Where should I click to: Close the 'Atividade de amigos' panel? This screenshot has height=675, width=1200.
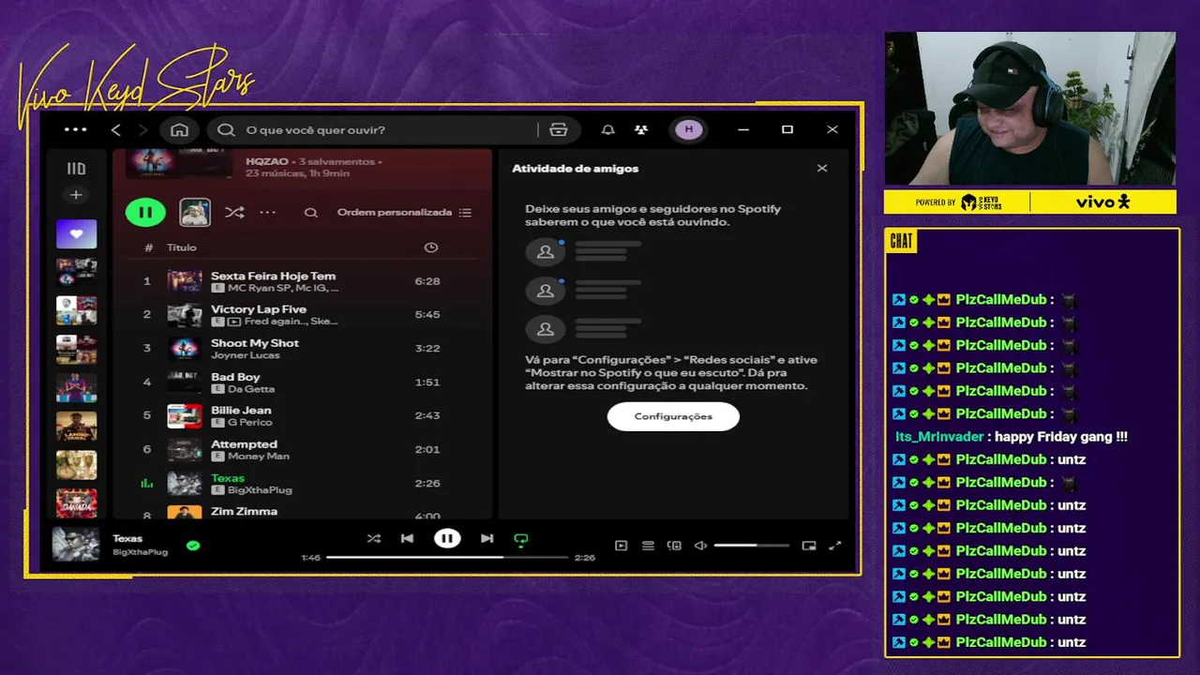click(822, 169)
